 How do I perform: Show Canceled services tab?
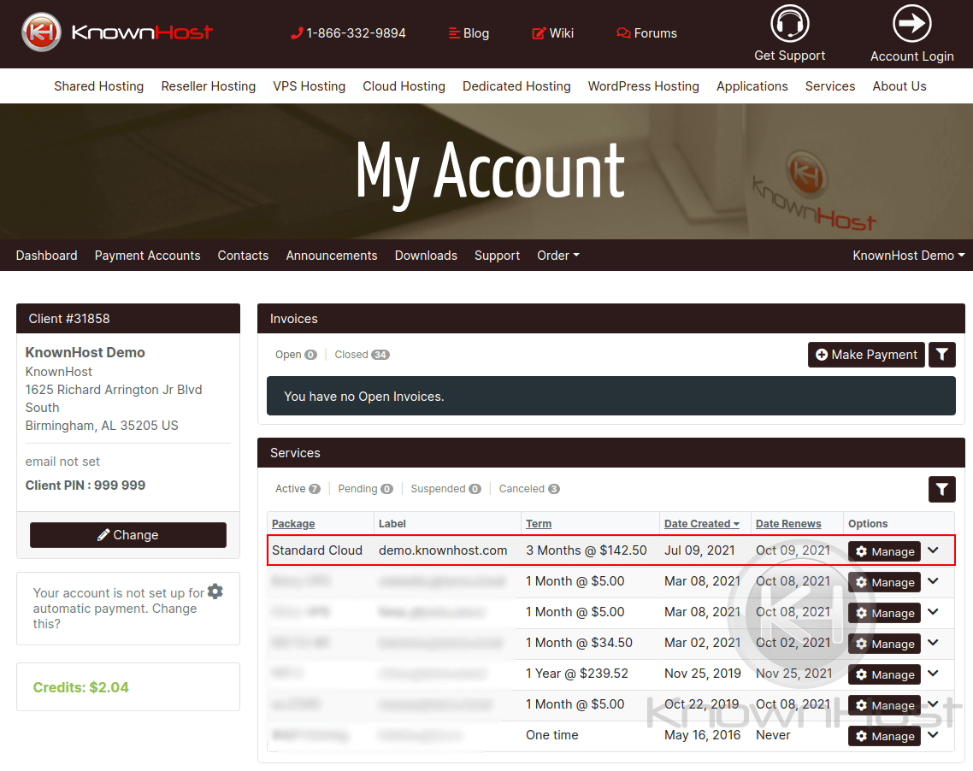point(529,489)
